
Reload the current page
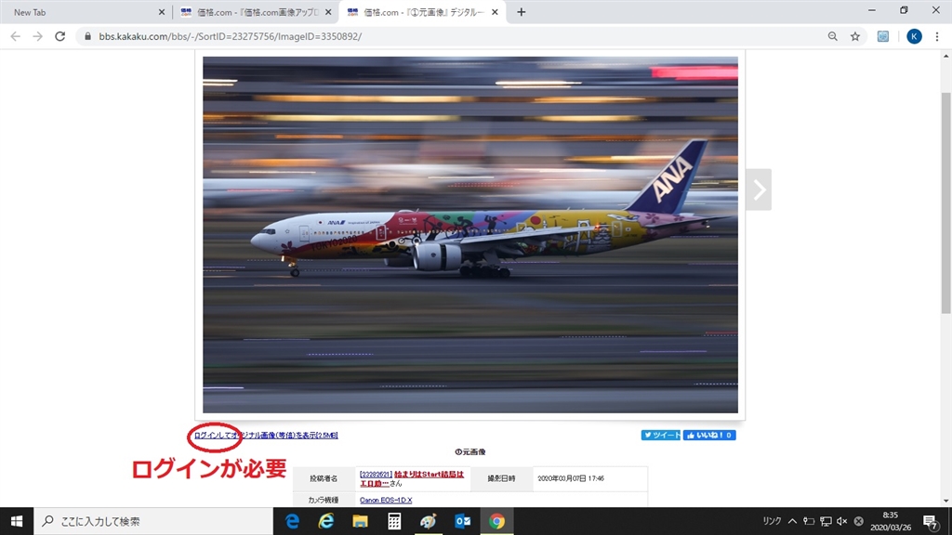point(60,36)
